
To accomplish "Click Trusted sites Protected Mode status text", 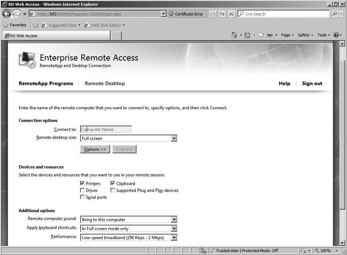I will pyautogui.click(x=247, y=251).
